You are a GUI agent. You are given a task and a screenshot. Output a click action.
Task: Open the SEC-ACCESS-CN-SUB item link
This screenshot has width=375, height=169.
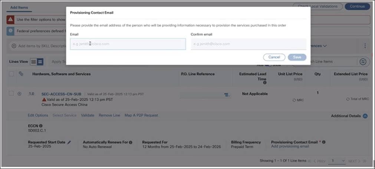[x=61, y=94]
